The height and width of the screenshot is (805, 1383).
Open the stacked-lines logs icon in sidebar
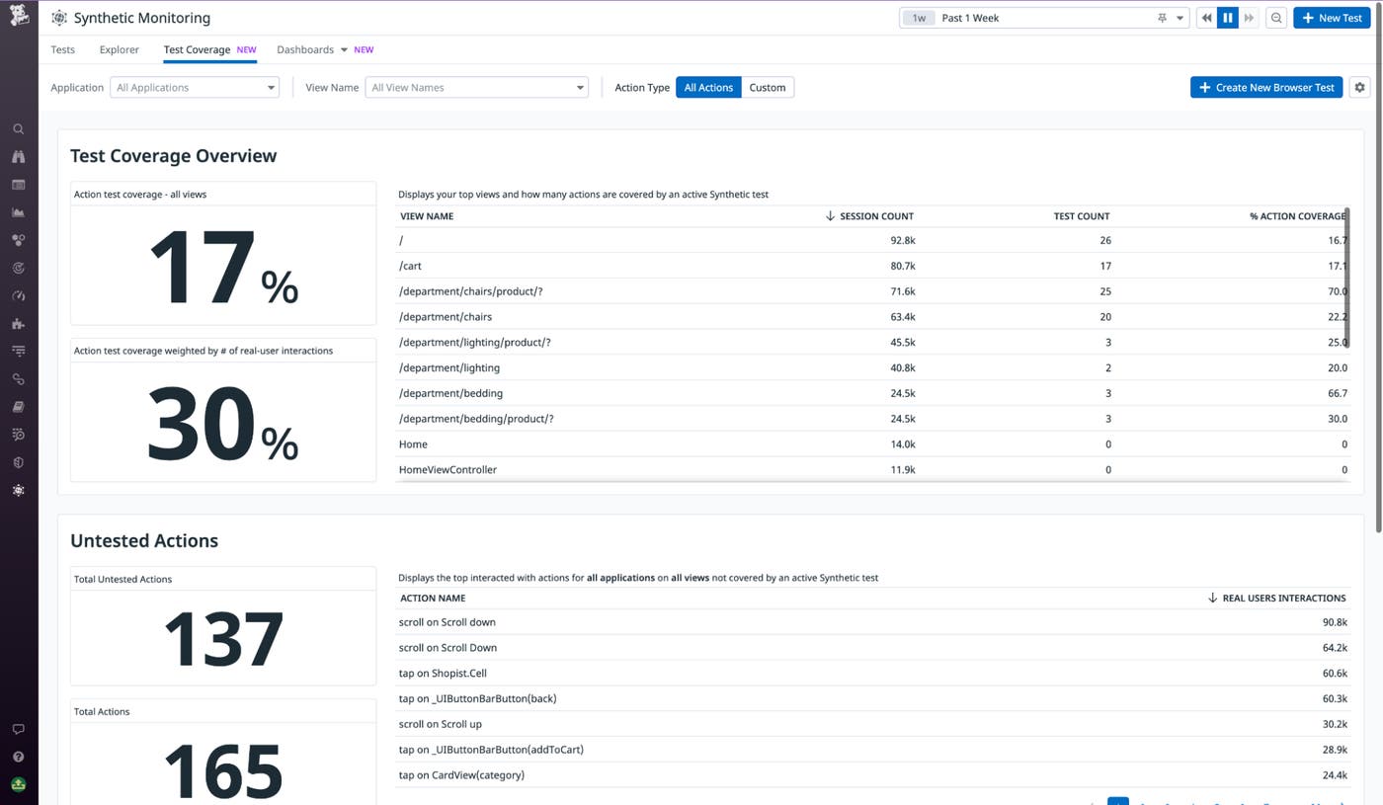tap(19, 352)
